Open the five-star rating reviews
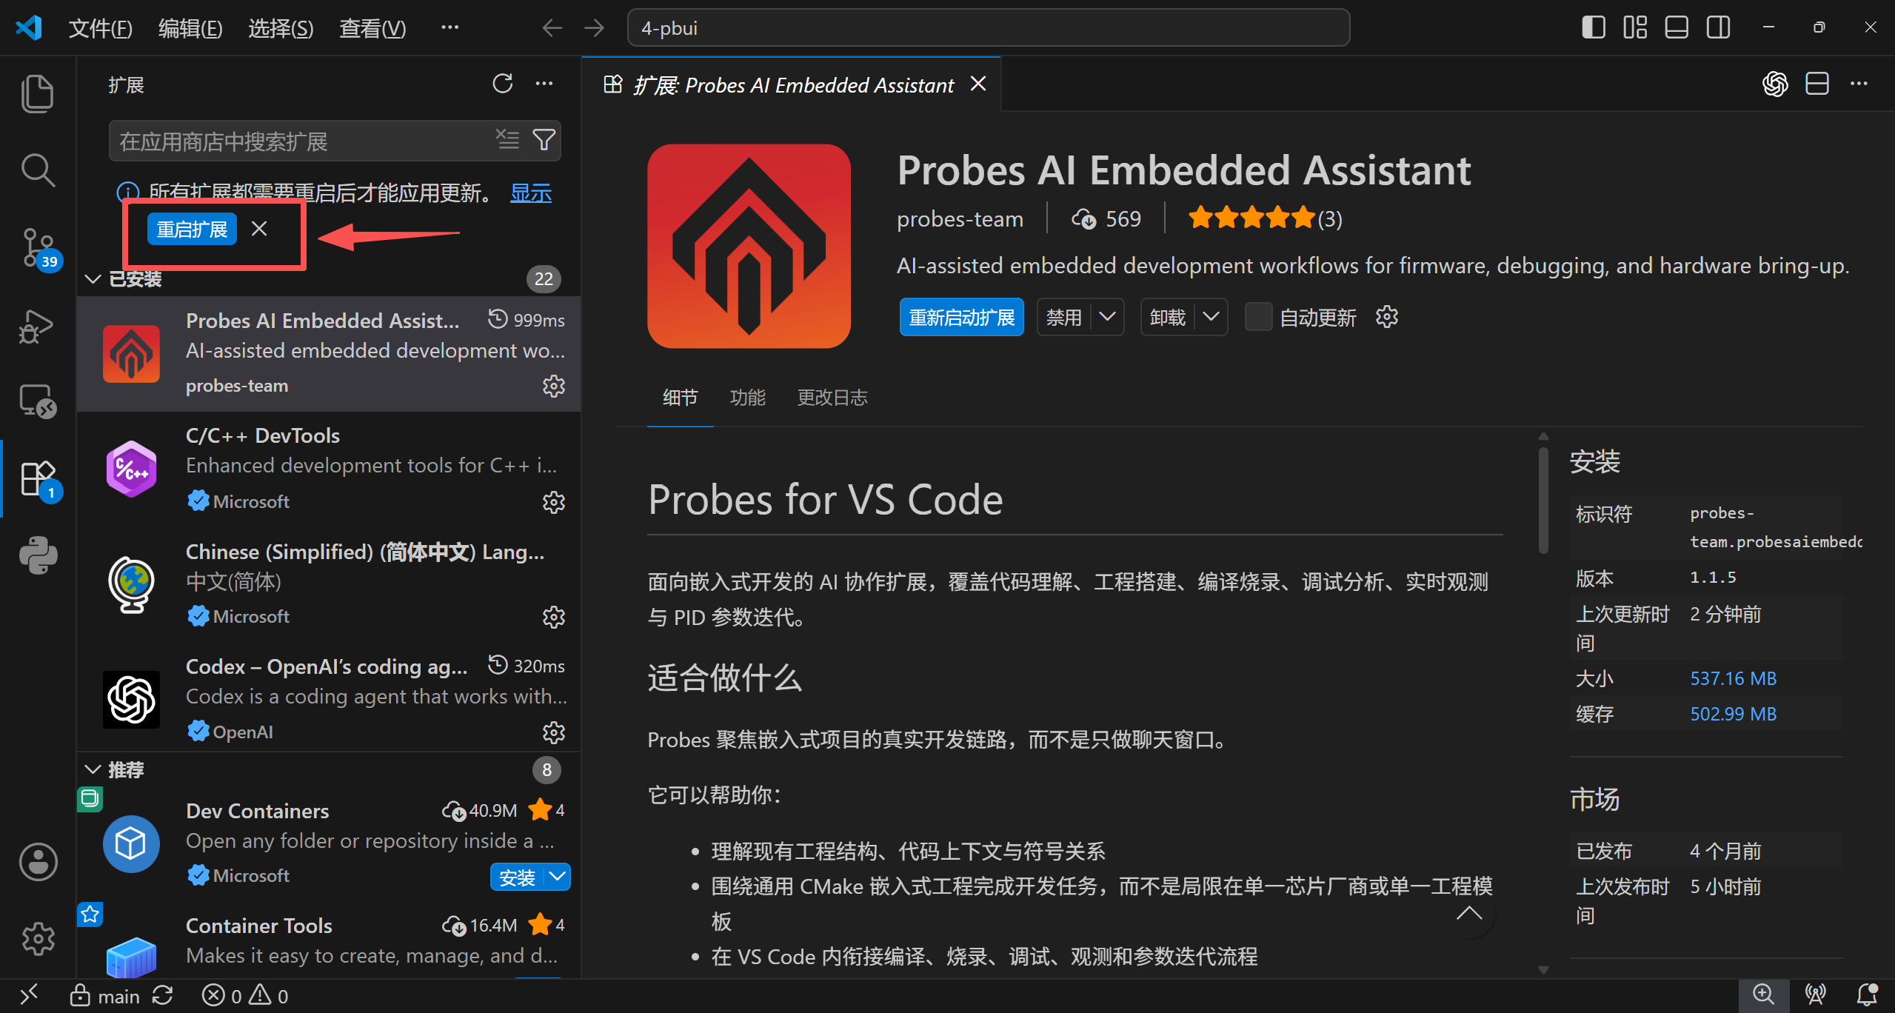Screen dimensions: 1895x1013 1265,218
